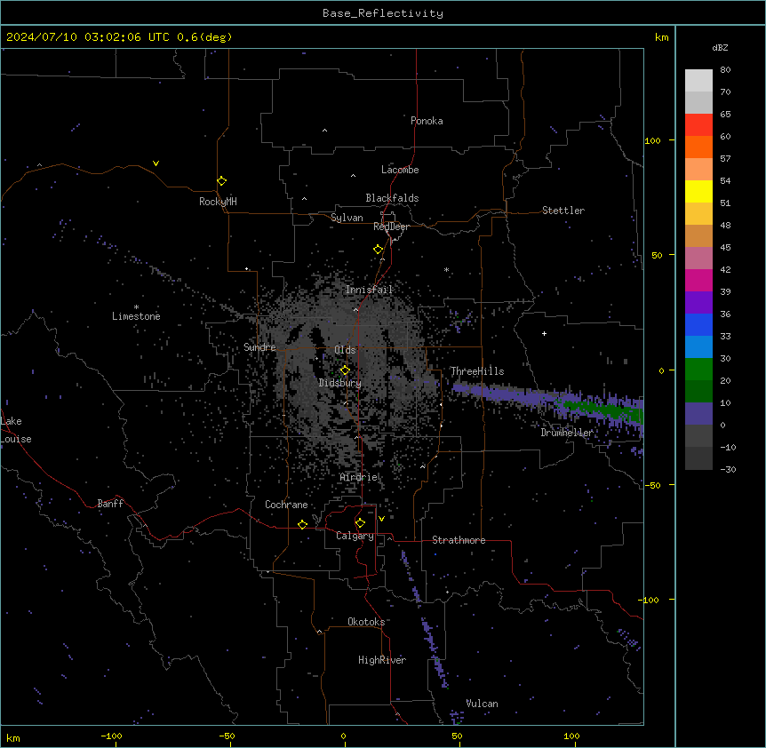
Task: Click the Cochrane town label
Action: point(286,505)
